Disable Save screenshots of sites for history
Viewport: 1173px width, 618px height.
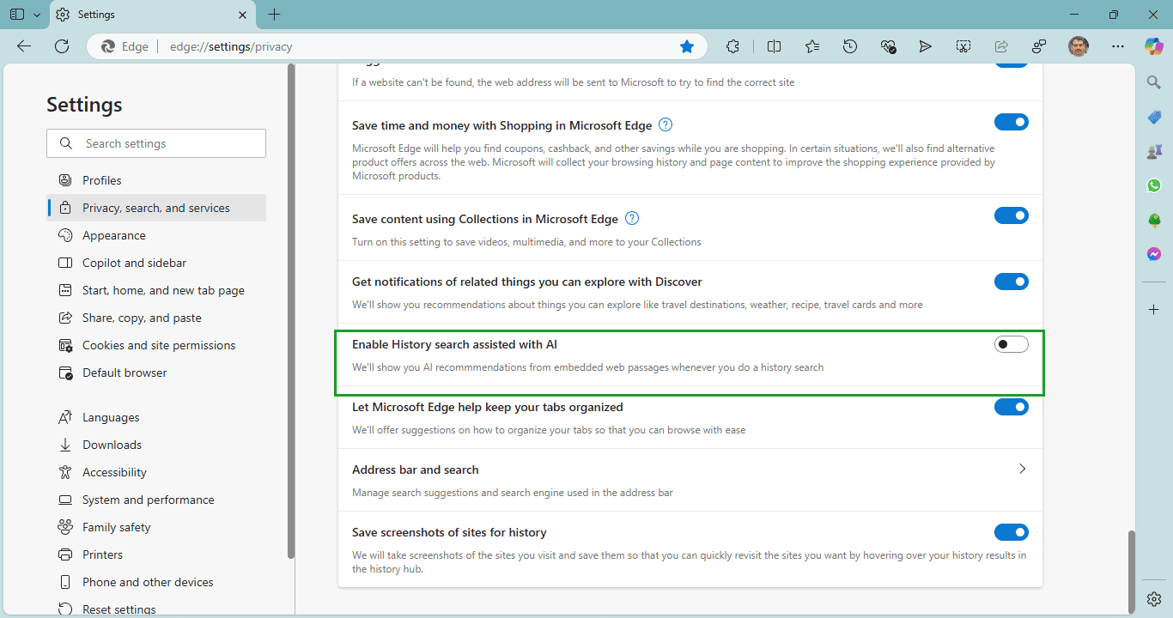coord(1012,532)
